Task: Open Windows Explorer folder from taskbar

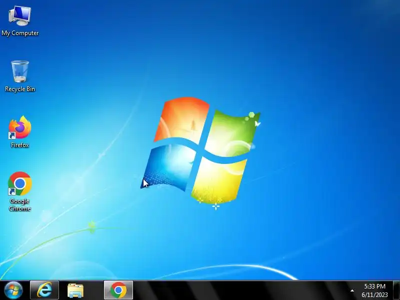Action: (x=75, y=290)
